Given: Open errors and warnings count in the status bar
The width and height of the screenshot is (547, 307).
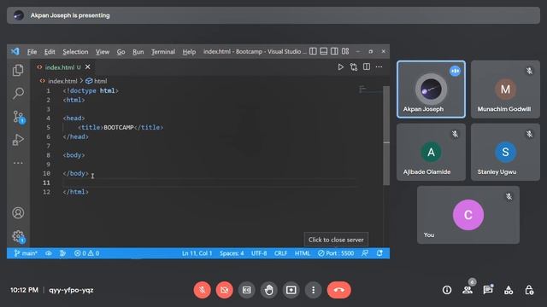Looking at the screenshot, I should pyautogui.click(x=86, y=253).
